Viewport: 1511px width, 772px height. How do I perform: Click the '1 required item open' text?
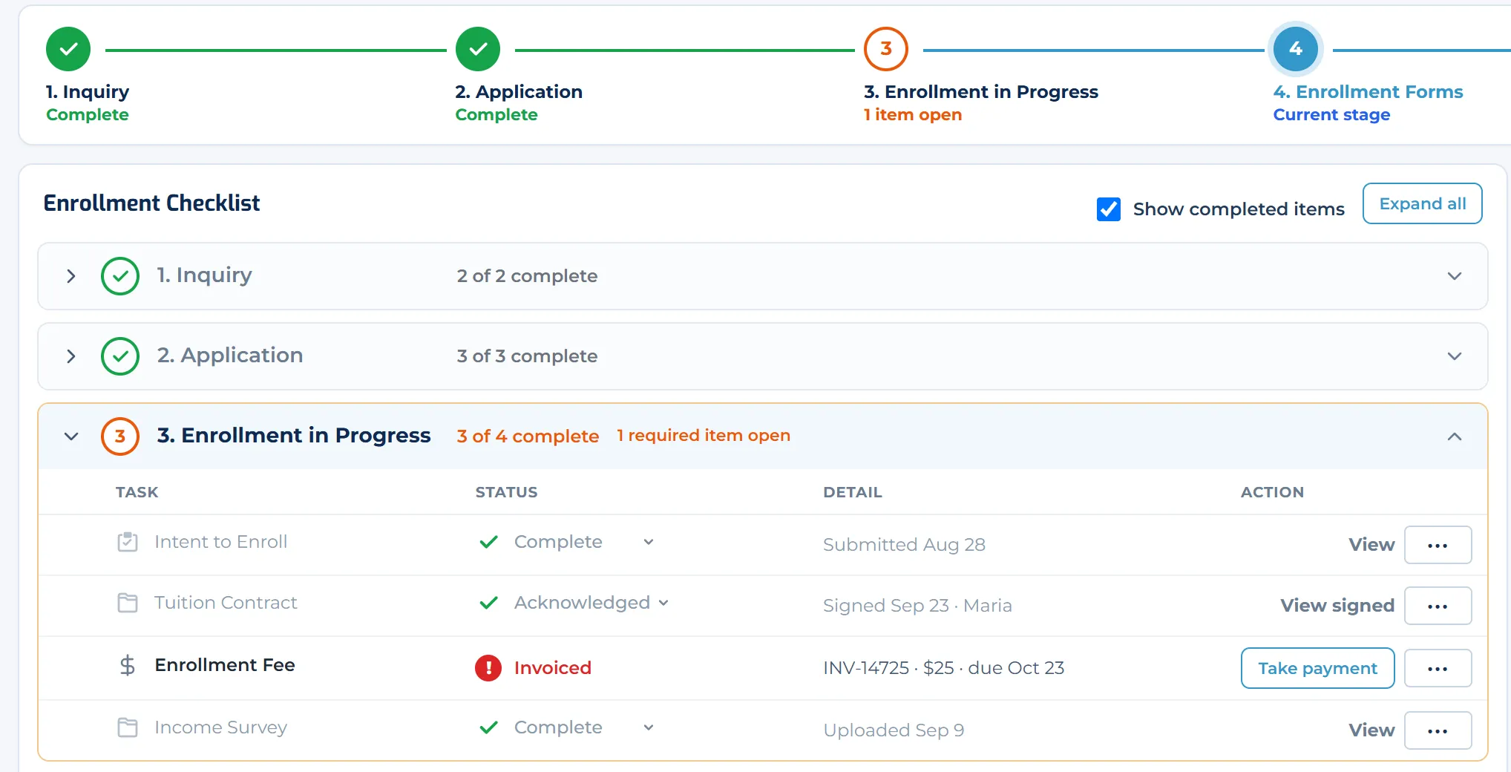coord(704,436)
